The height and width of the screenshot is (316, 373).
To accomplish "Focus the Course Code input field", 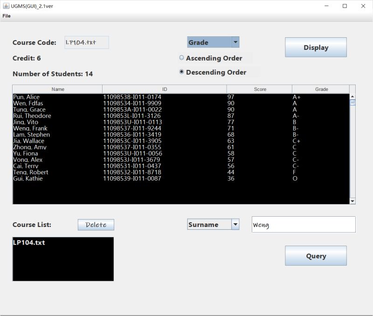I will 87,42.
